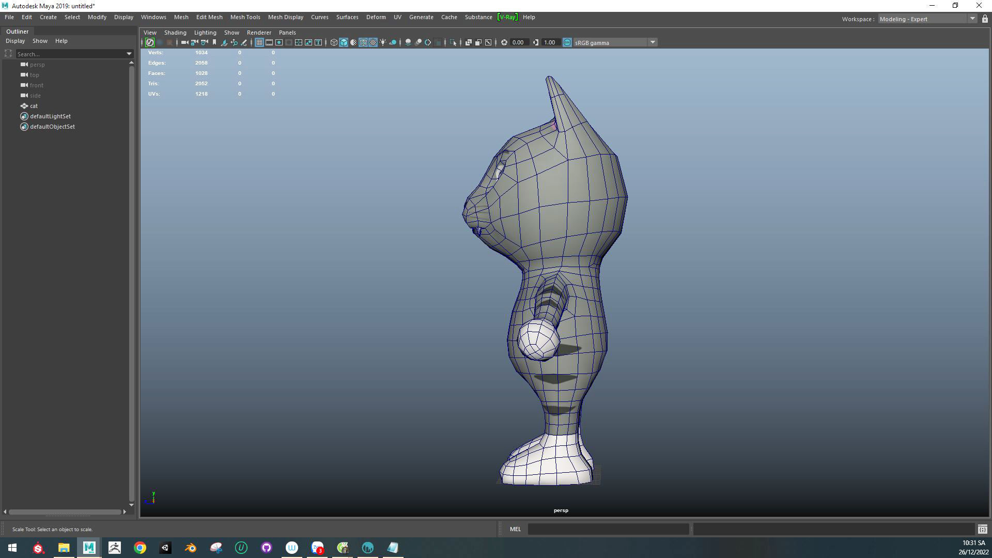
Task: Click the Bookmarks icon
Action: (214, 42)
